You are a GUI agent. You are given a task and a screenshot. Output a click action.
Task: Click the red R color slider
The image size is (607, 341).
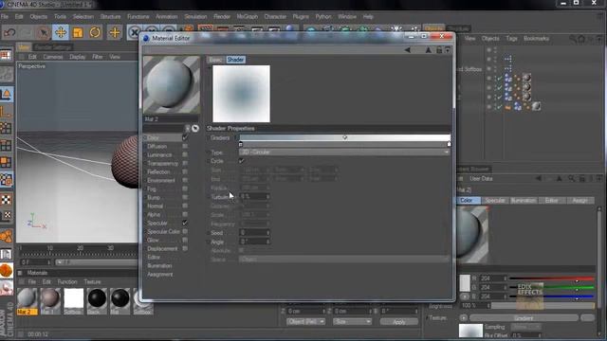coord(551,278)
